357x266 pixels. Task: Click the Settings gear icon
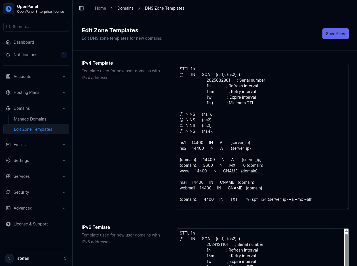tap(8, 161)
